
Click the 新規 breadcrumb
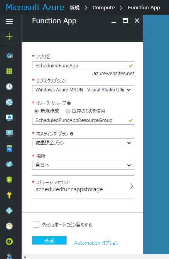click(74, 8)
